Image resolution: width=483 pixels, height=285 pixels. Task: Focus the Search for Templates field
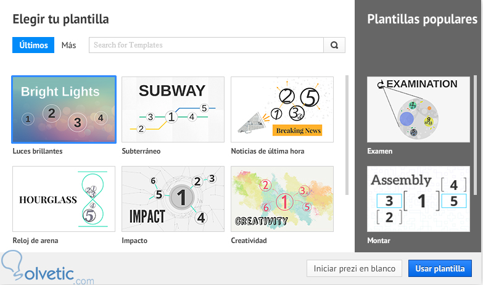click(207, 45)
